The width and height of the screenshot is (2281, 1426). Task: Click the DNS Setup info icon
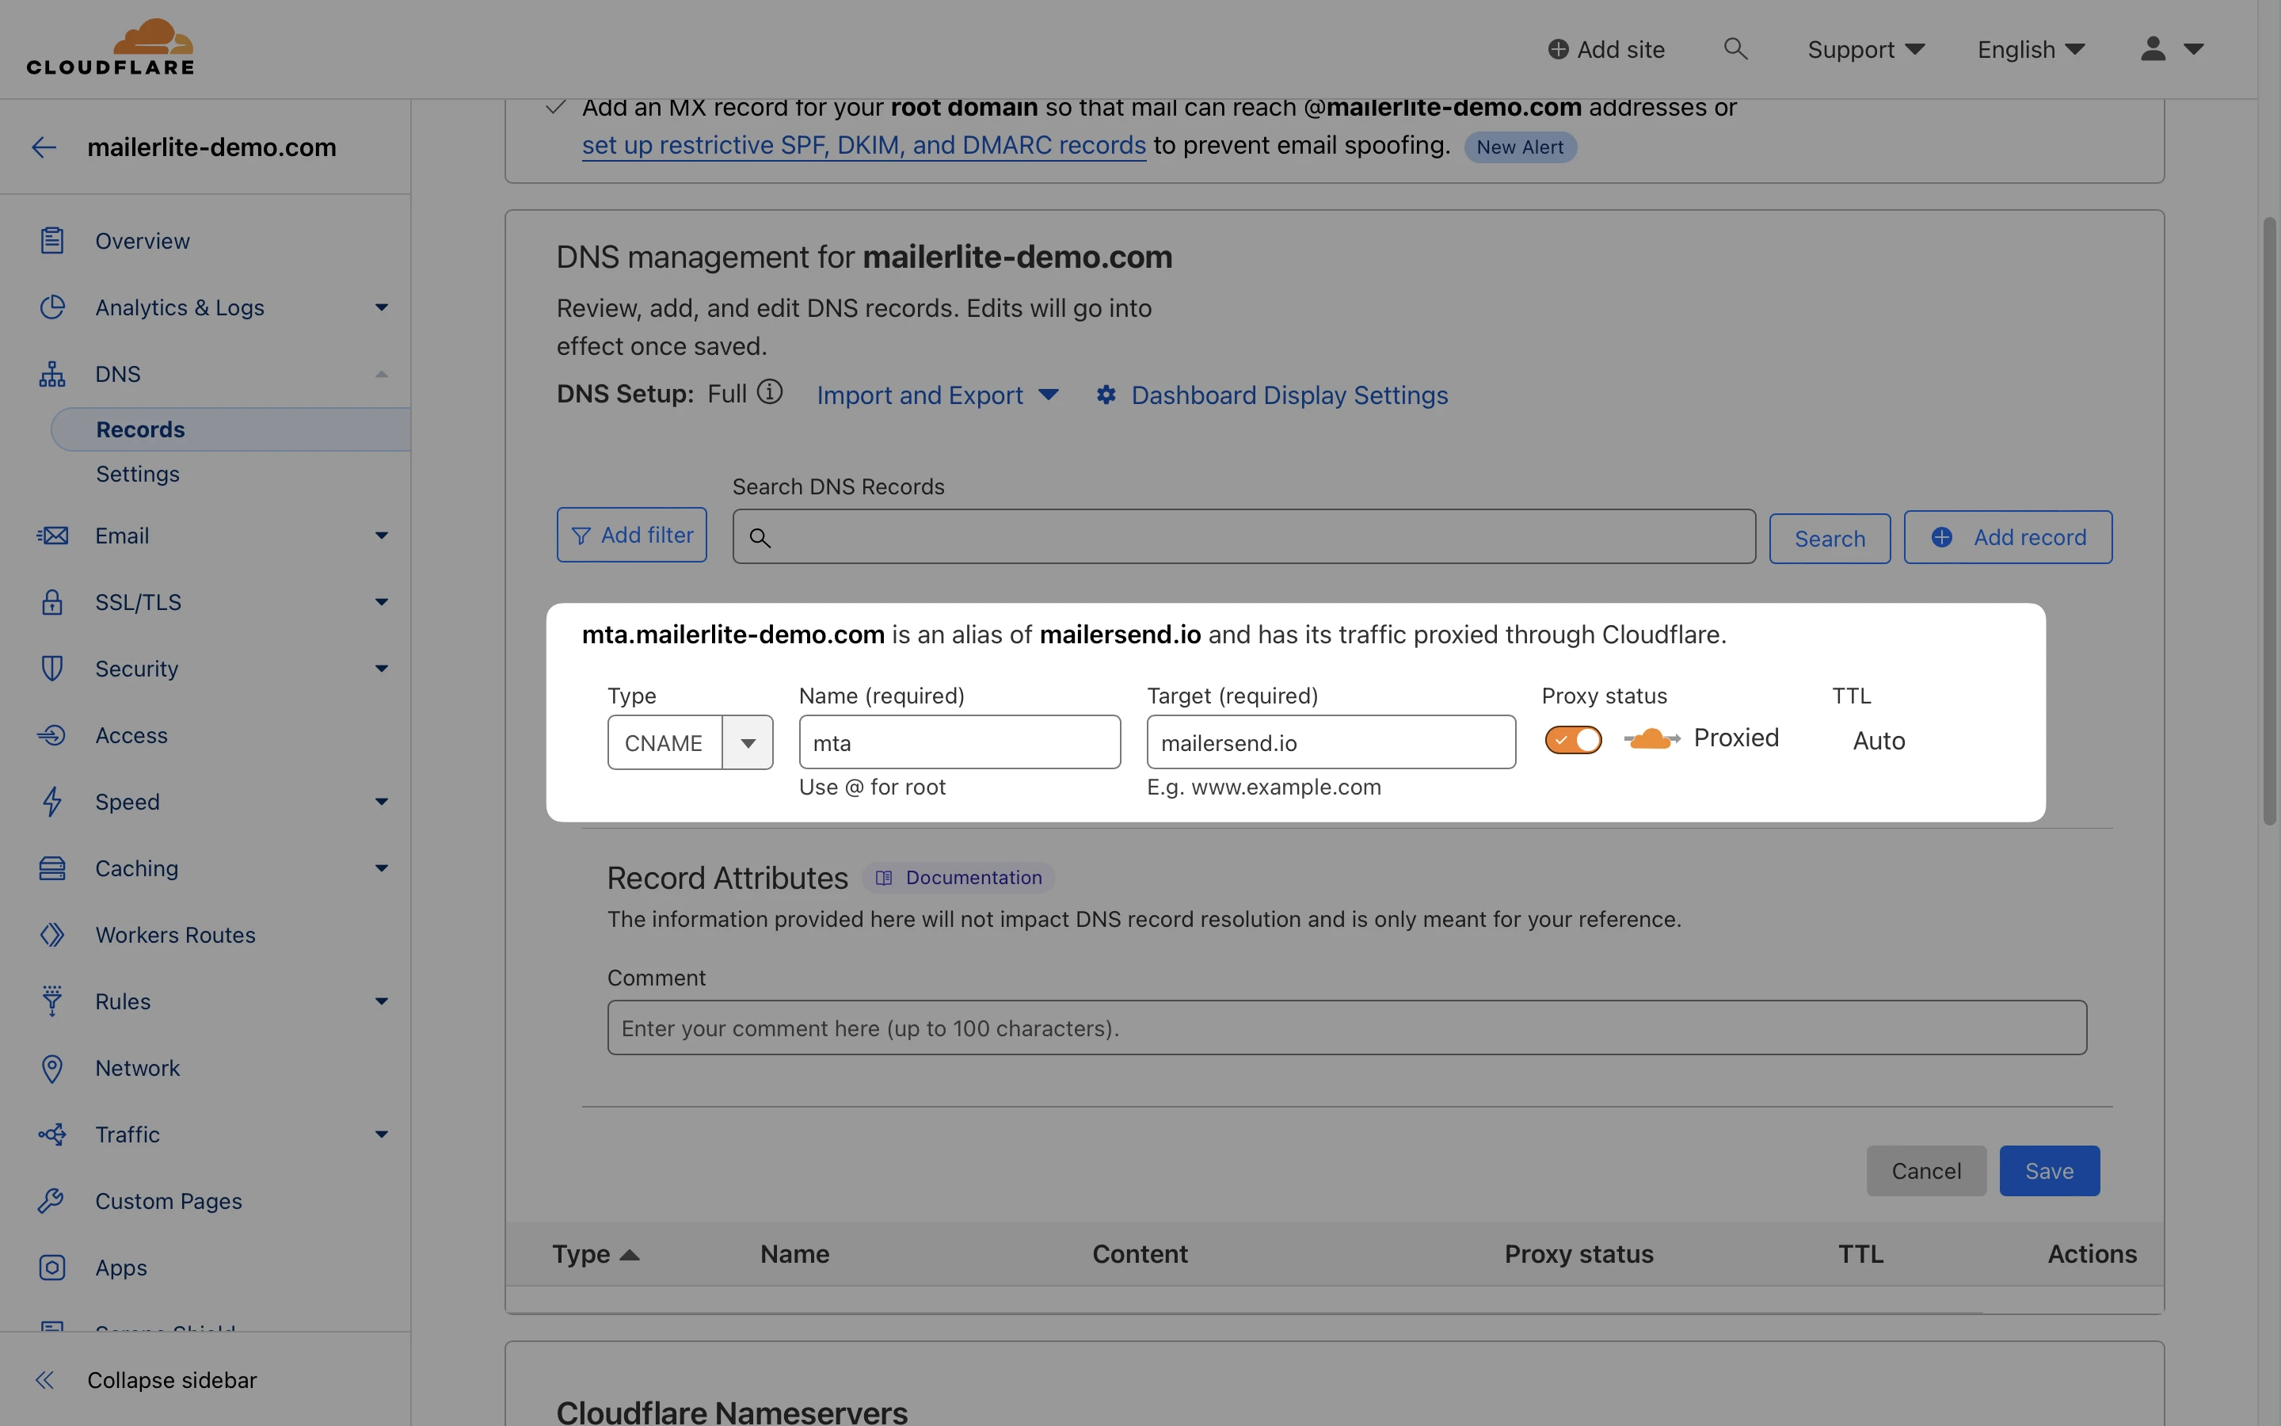(x=770, y=392)
